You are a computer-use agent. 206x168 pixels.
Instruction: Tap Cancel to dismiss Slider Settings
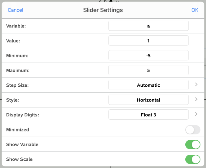(15, 10)
